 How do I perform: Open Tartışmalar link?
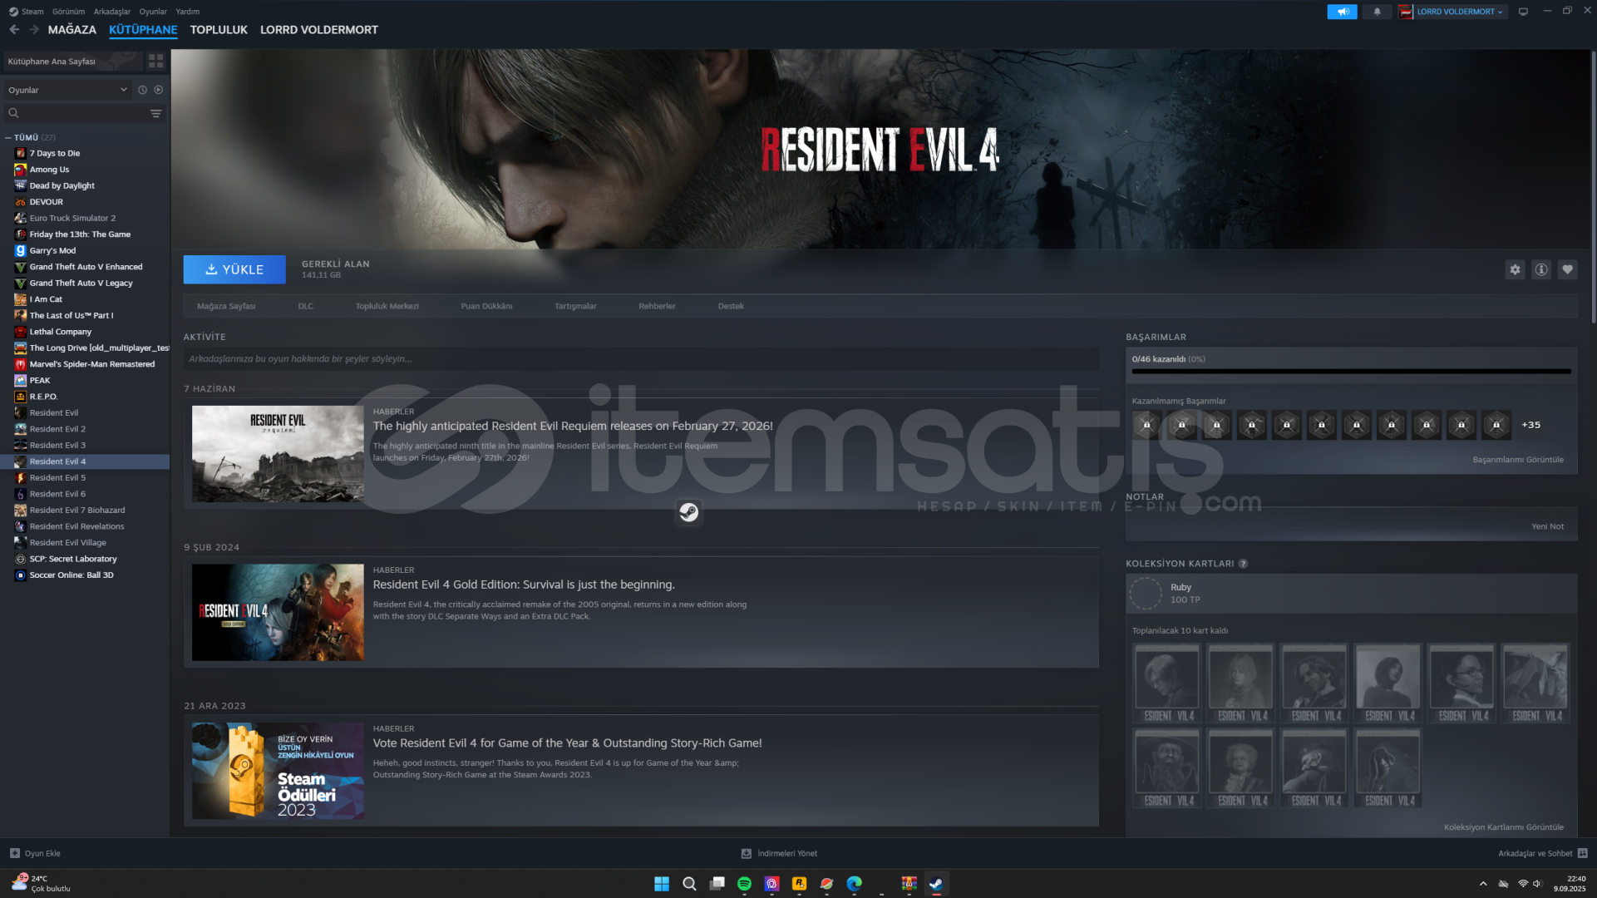point(575,306)
